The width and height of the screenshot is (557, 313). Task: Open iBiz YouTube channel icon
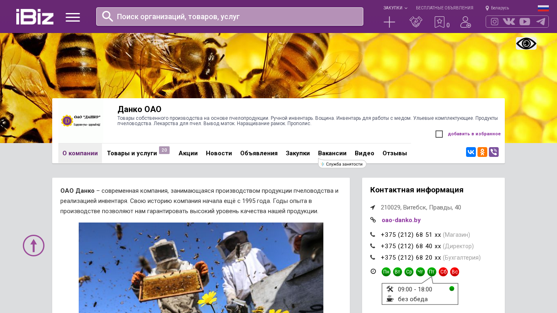click(525, 22)
